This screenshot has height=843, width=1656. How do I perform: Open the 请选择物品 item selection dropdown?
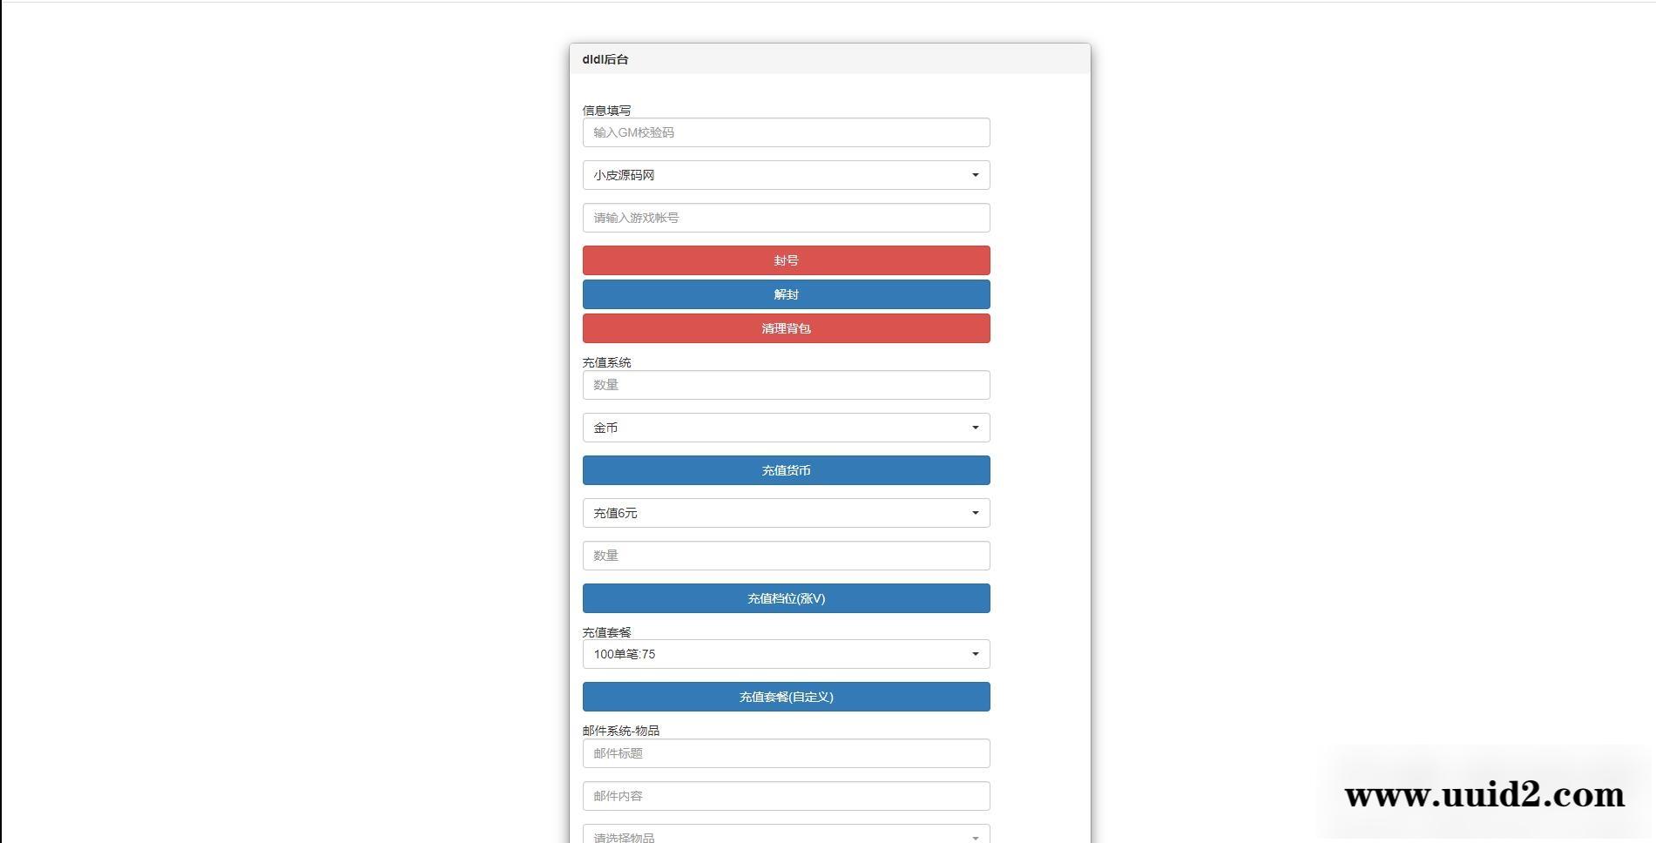tap(785, 834)
